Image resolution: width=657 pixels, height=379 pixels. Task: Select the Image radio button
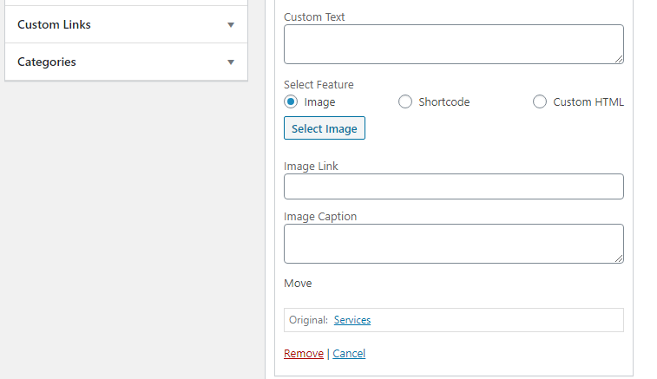(291, 101)
